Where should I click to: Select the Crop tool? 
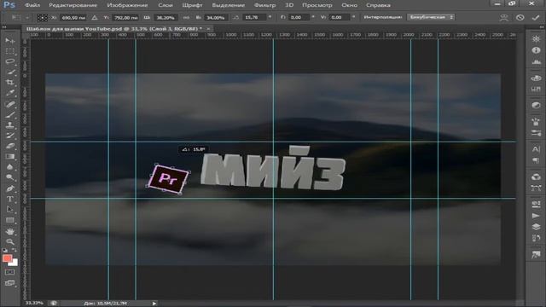[x=9, y=83]
